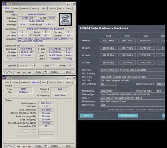Click the Core Voltage value 1.501 V

click(49, 24)
